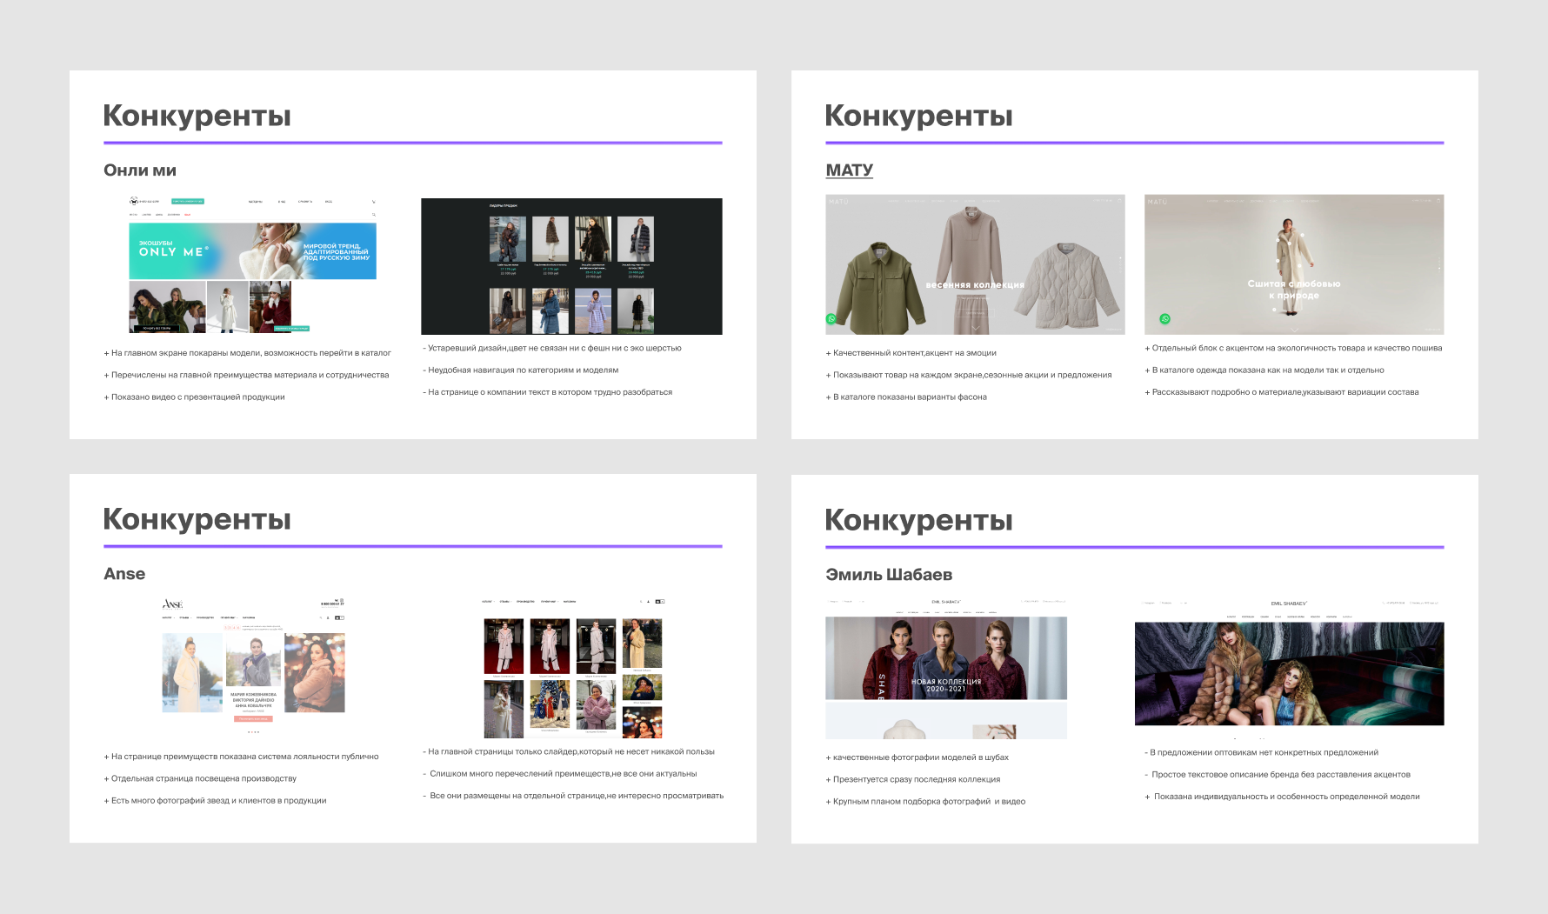
Task: Click the 'Конкуренты' title on the Anse slide
Action: tap(197, 519)
